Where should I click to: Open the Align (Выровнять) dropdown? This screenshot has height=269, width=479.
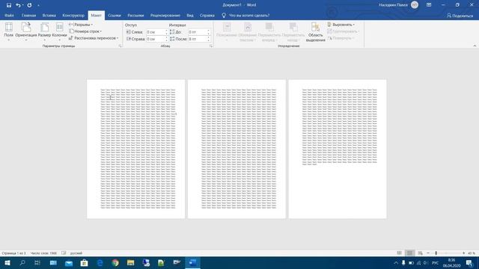pyautogui.click(x=341, y=25)
